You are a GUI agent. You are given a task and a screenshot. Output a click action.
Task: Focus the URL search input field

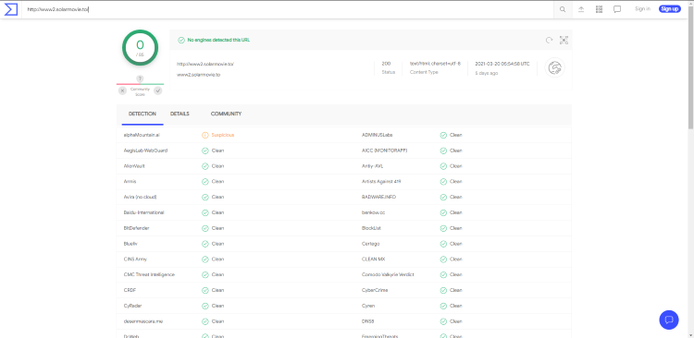pyautogui.click(x=288, y=9)
